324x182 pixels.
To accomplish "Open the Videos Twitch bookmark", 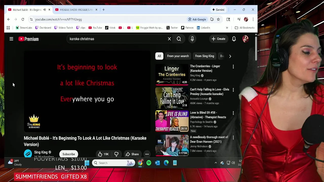I will pyautogui.click(x=64, y=28).
